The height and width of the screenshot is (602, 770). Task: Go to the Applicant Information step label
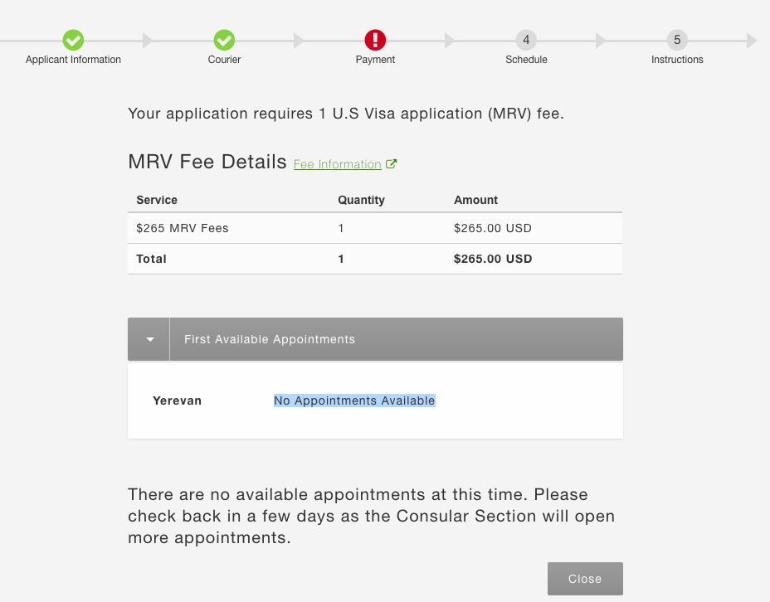click(73, 60)
